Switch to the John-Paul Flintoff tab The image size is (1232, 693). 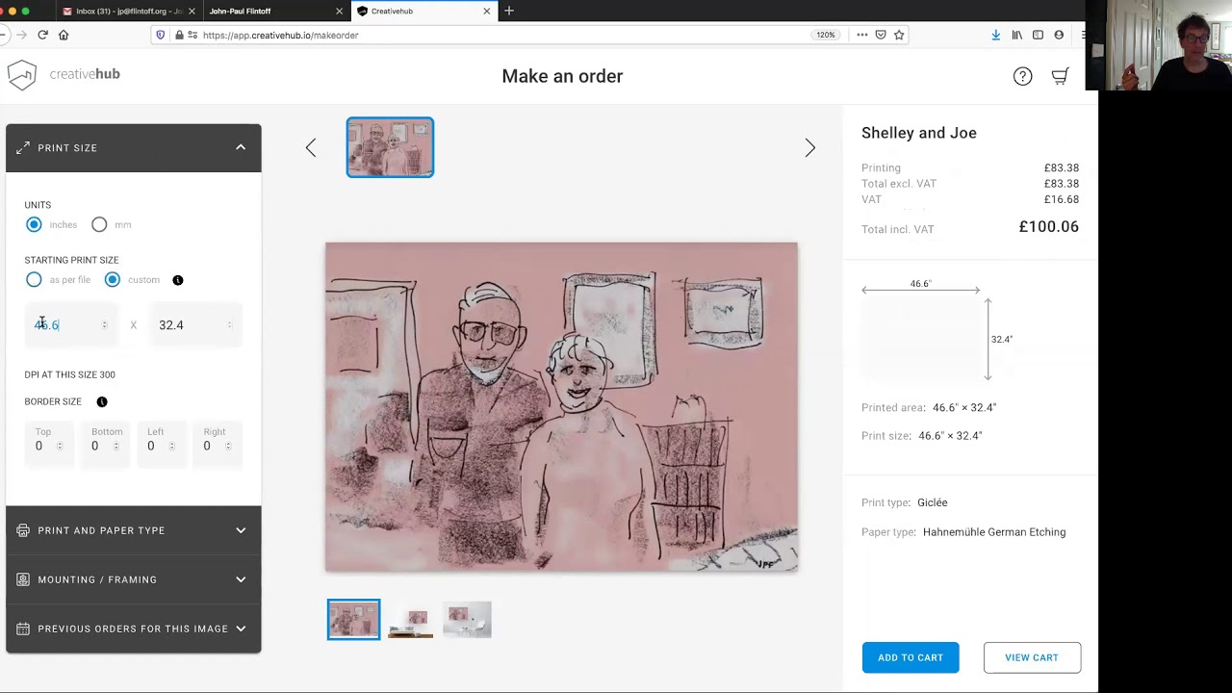coord(274,11)
